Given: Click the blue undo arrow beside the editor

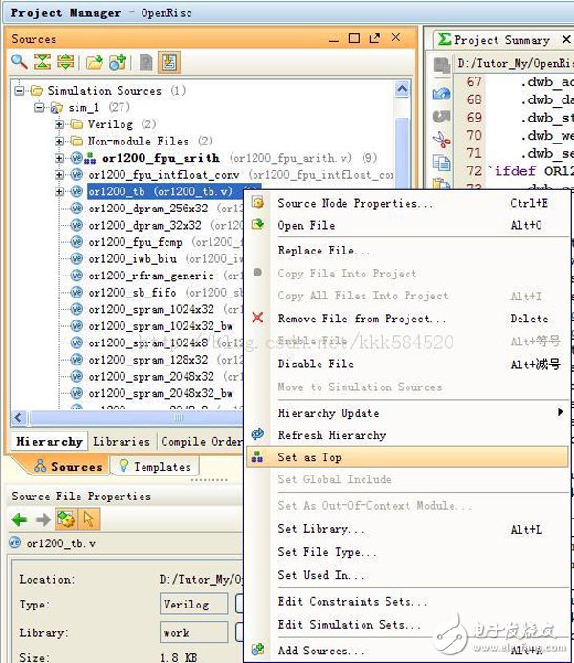Looking at the screenshot, I should coord(441,95).
